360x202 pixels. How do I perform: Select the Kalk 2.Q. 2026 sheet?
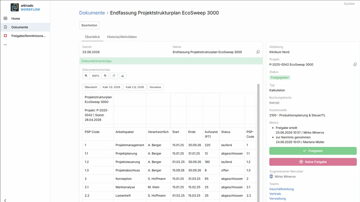pos(135,87)
